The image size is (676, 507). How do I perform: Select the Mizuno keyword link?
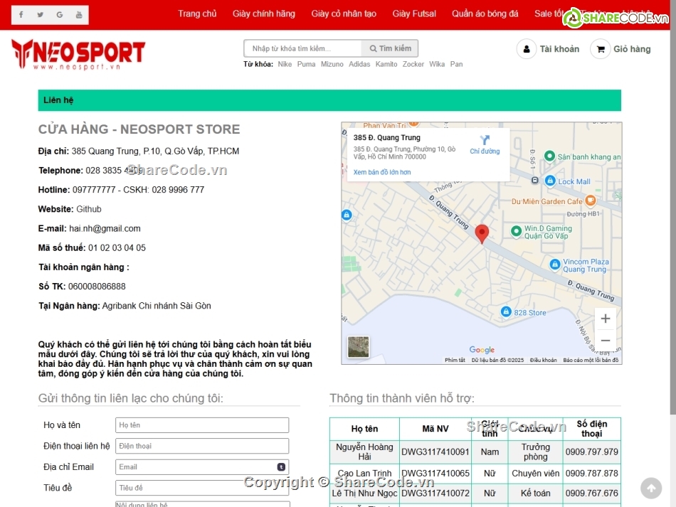coord(332,64)
